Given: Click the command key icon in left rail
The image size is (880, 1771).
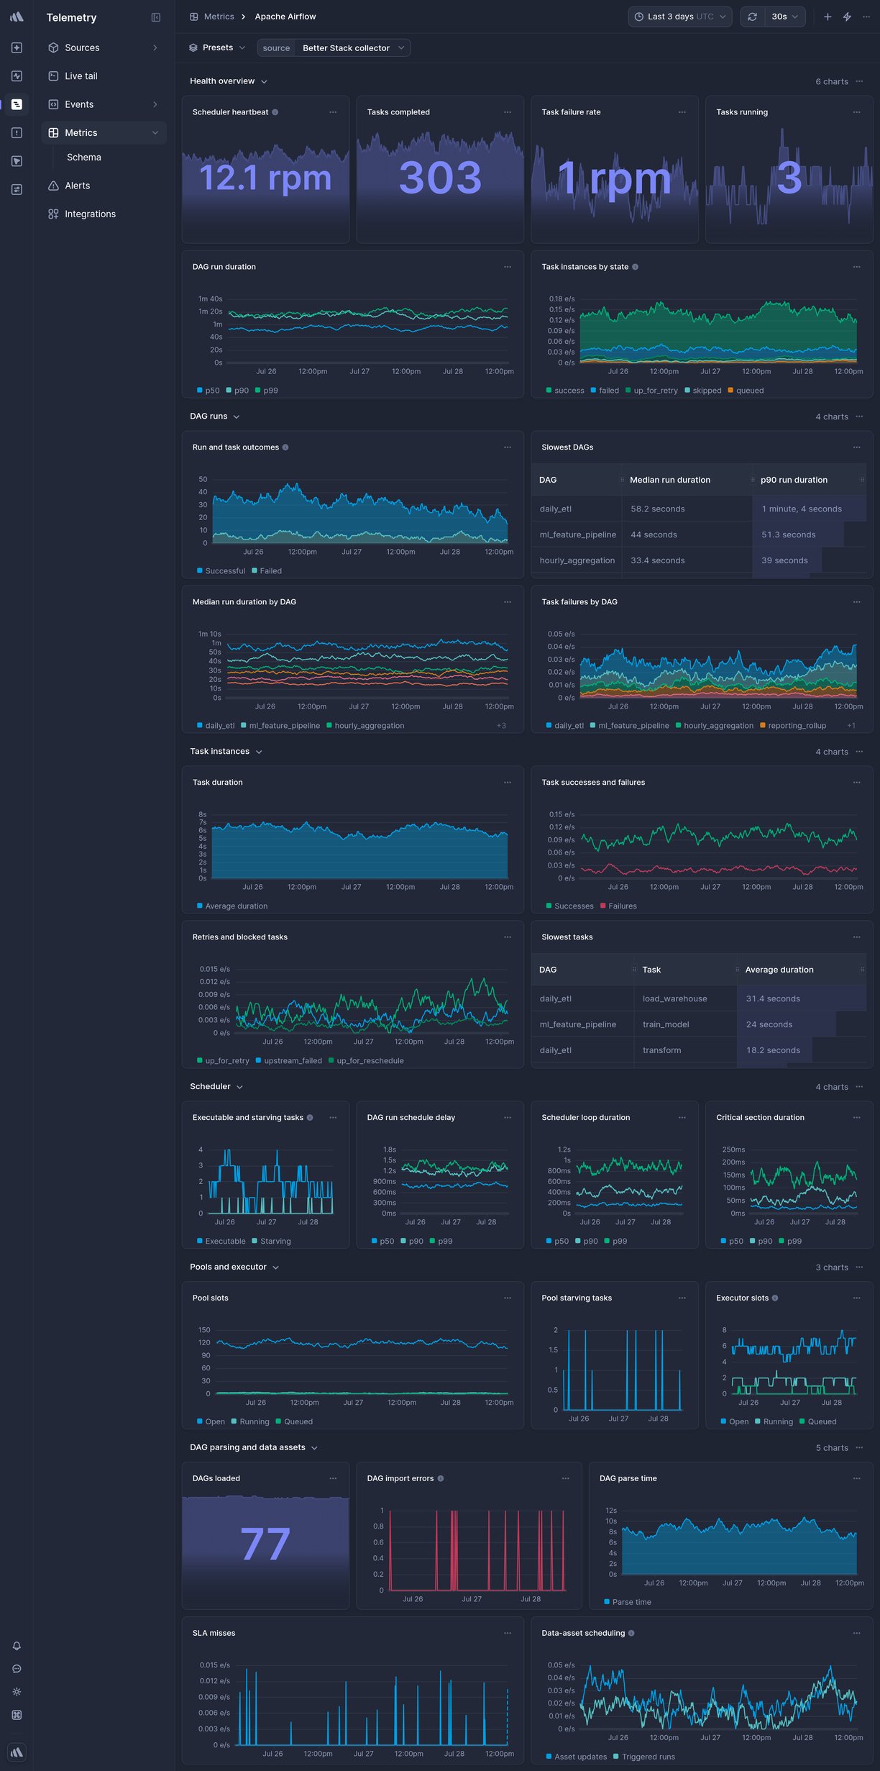Looking at the screenshot, I should [17, 1715].
